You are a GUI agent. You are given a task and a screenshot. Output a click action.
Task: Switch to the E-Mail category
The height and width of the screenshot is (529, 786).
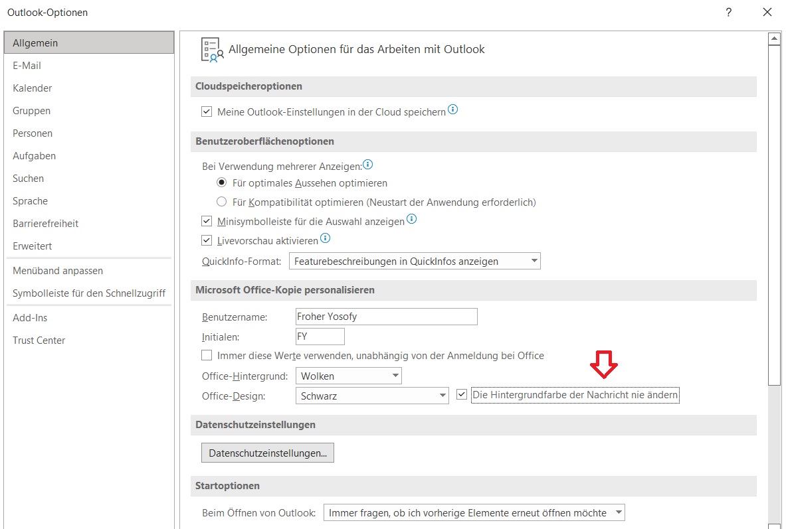point(89,65)
